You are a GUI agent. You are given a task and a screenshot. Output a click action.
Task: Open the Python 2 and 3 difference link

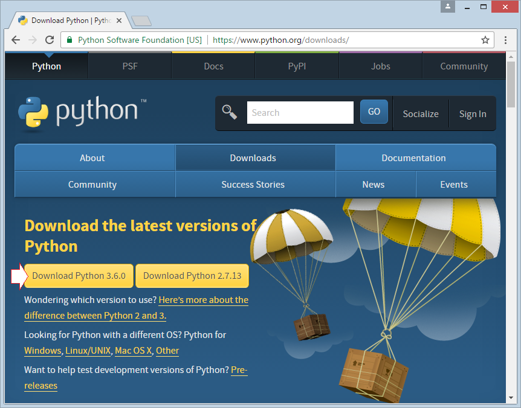136,307
